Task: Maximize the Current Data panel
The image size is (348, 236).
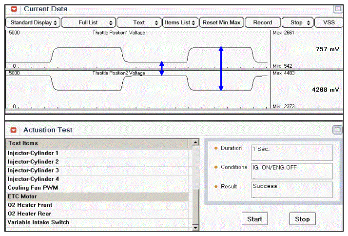Action: pos(338,9)
